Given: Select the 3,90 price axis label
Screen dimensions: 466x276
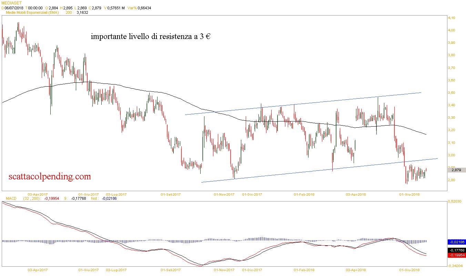Looking at the screenshot, I should 452,42.
